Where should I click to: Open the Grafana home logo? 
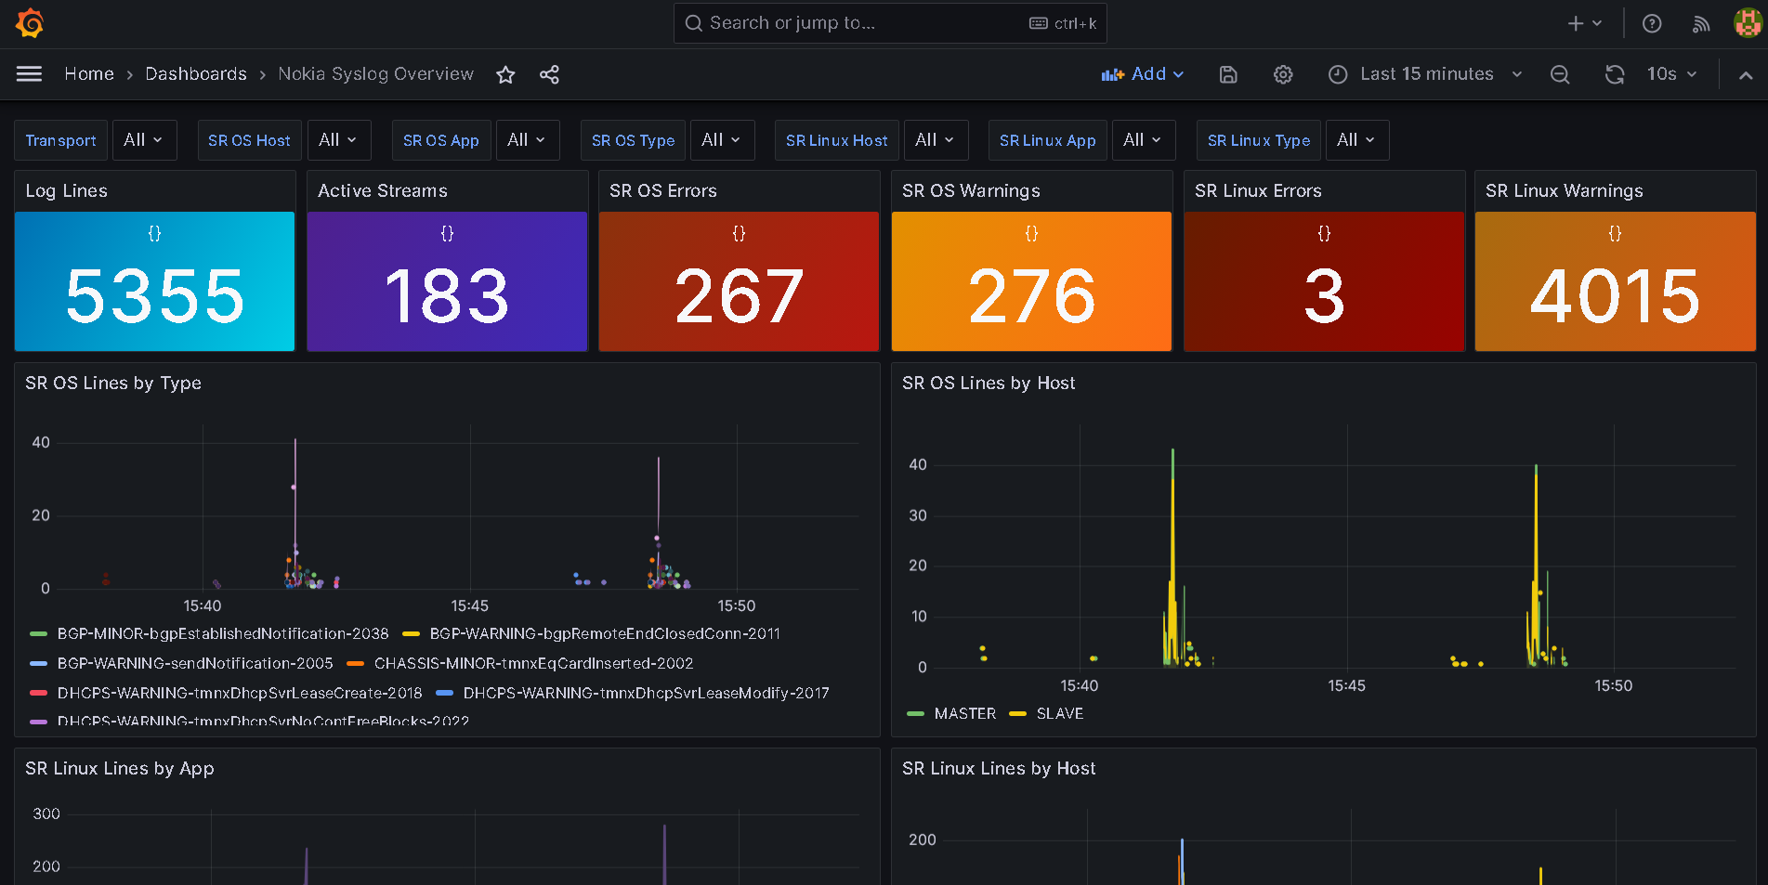coord(30,23)
